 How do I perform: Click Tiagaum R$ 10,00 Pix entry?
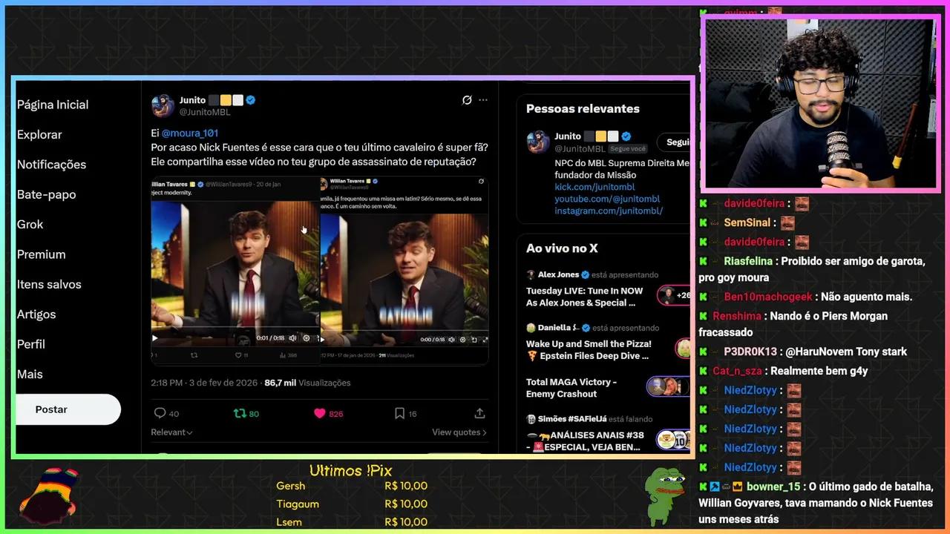click(352, 504)
